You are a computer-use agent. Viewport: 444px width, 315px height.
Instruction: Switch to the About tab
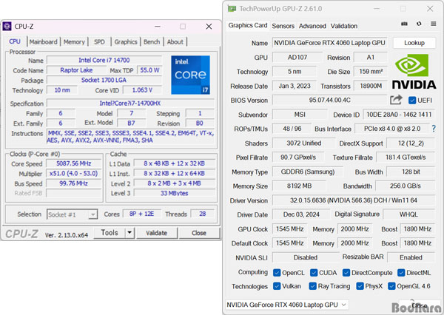tap(175, 42)
